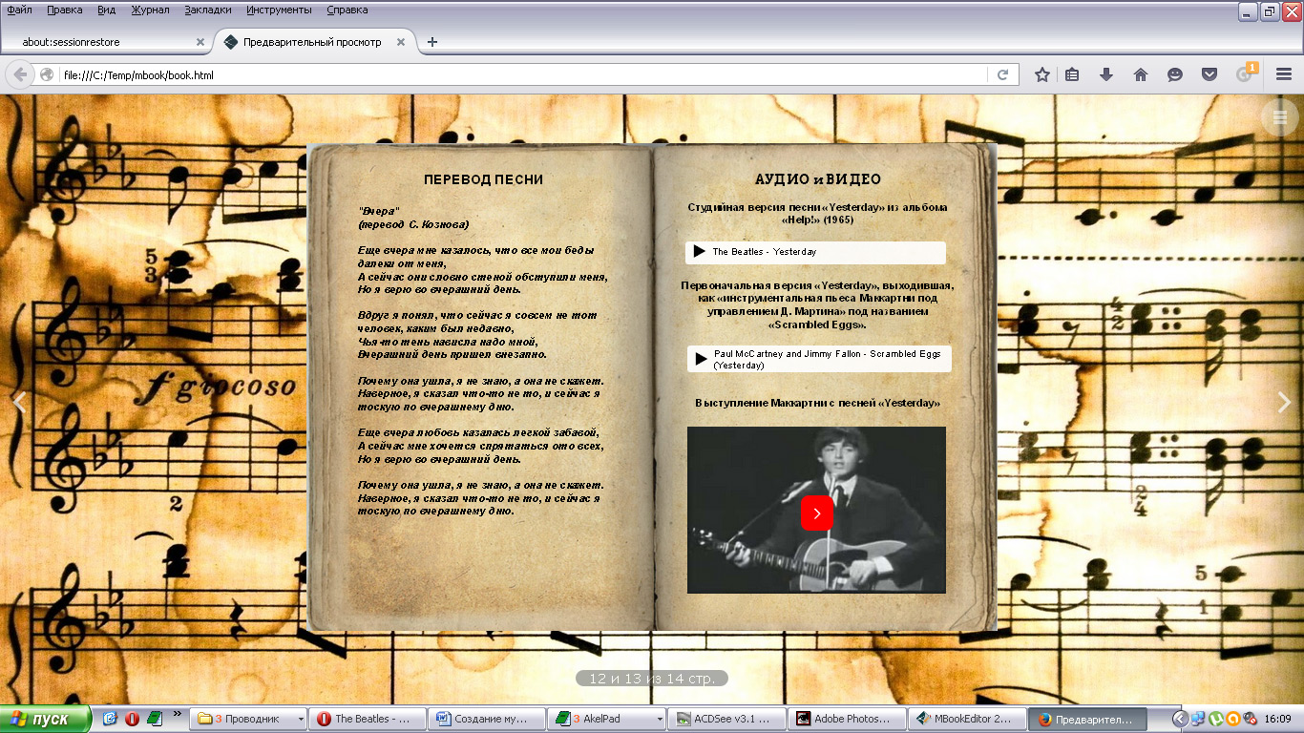
Task: Click the ПЕРЕВОД ПЕСНИ heading
Action: 483,179
